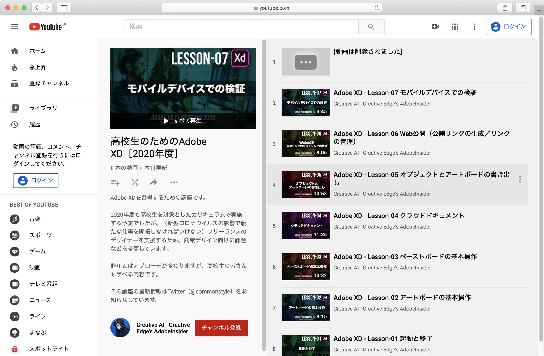544x356 pixels.
Task: Click the sidebar ログイン (Login) button
Action: 36,181
